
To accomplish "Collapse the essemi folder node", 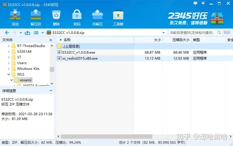I will [11, 80].
